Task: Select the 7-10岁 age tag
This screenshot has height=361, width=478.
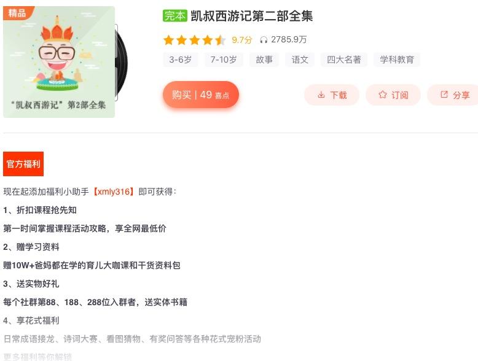Action: pyautogui.click(x=224, y=60)
